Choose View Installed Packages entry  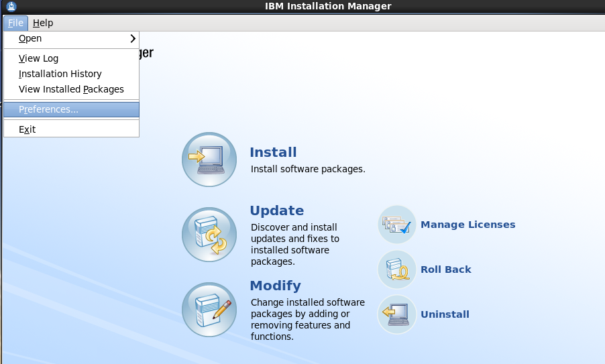(71, 89)
